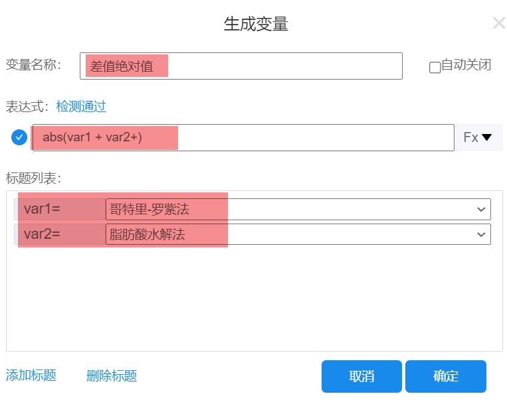Click the 删除标题 link
The image size is (507, 404).
click(112, 376)
